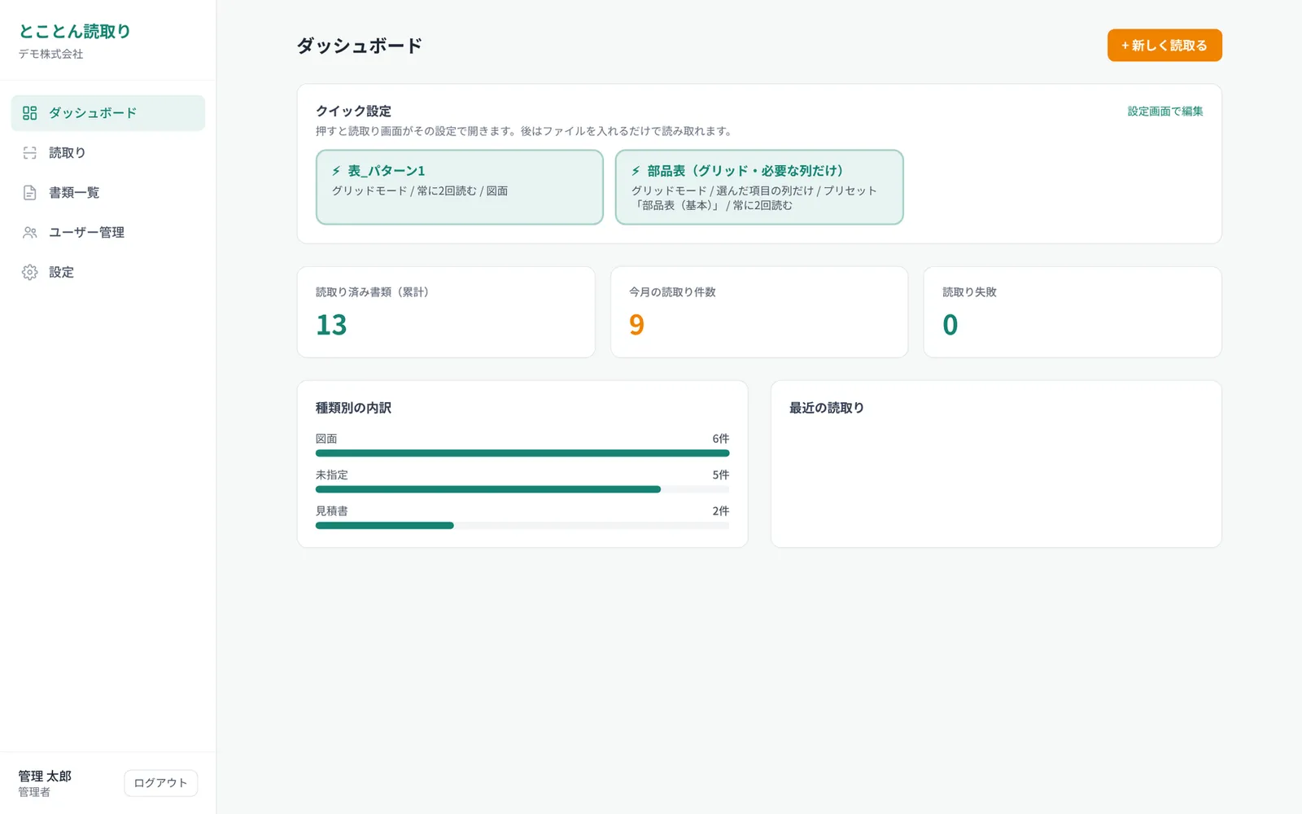Click the ユーザー管理 people icon

30,233
